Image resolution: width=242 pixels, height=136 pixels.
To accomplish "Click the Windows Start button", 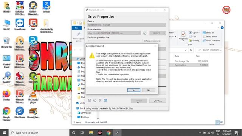I will click(x=4, y=133).
